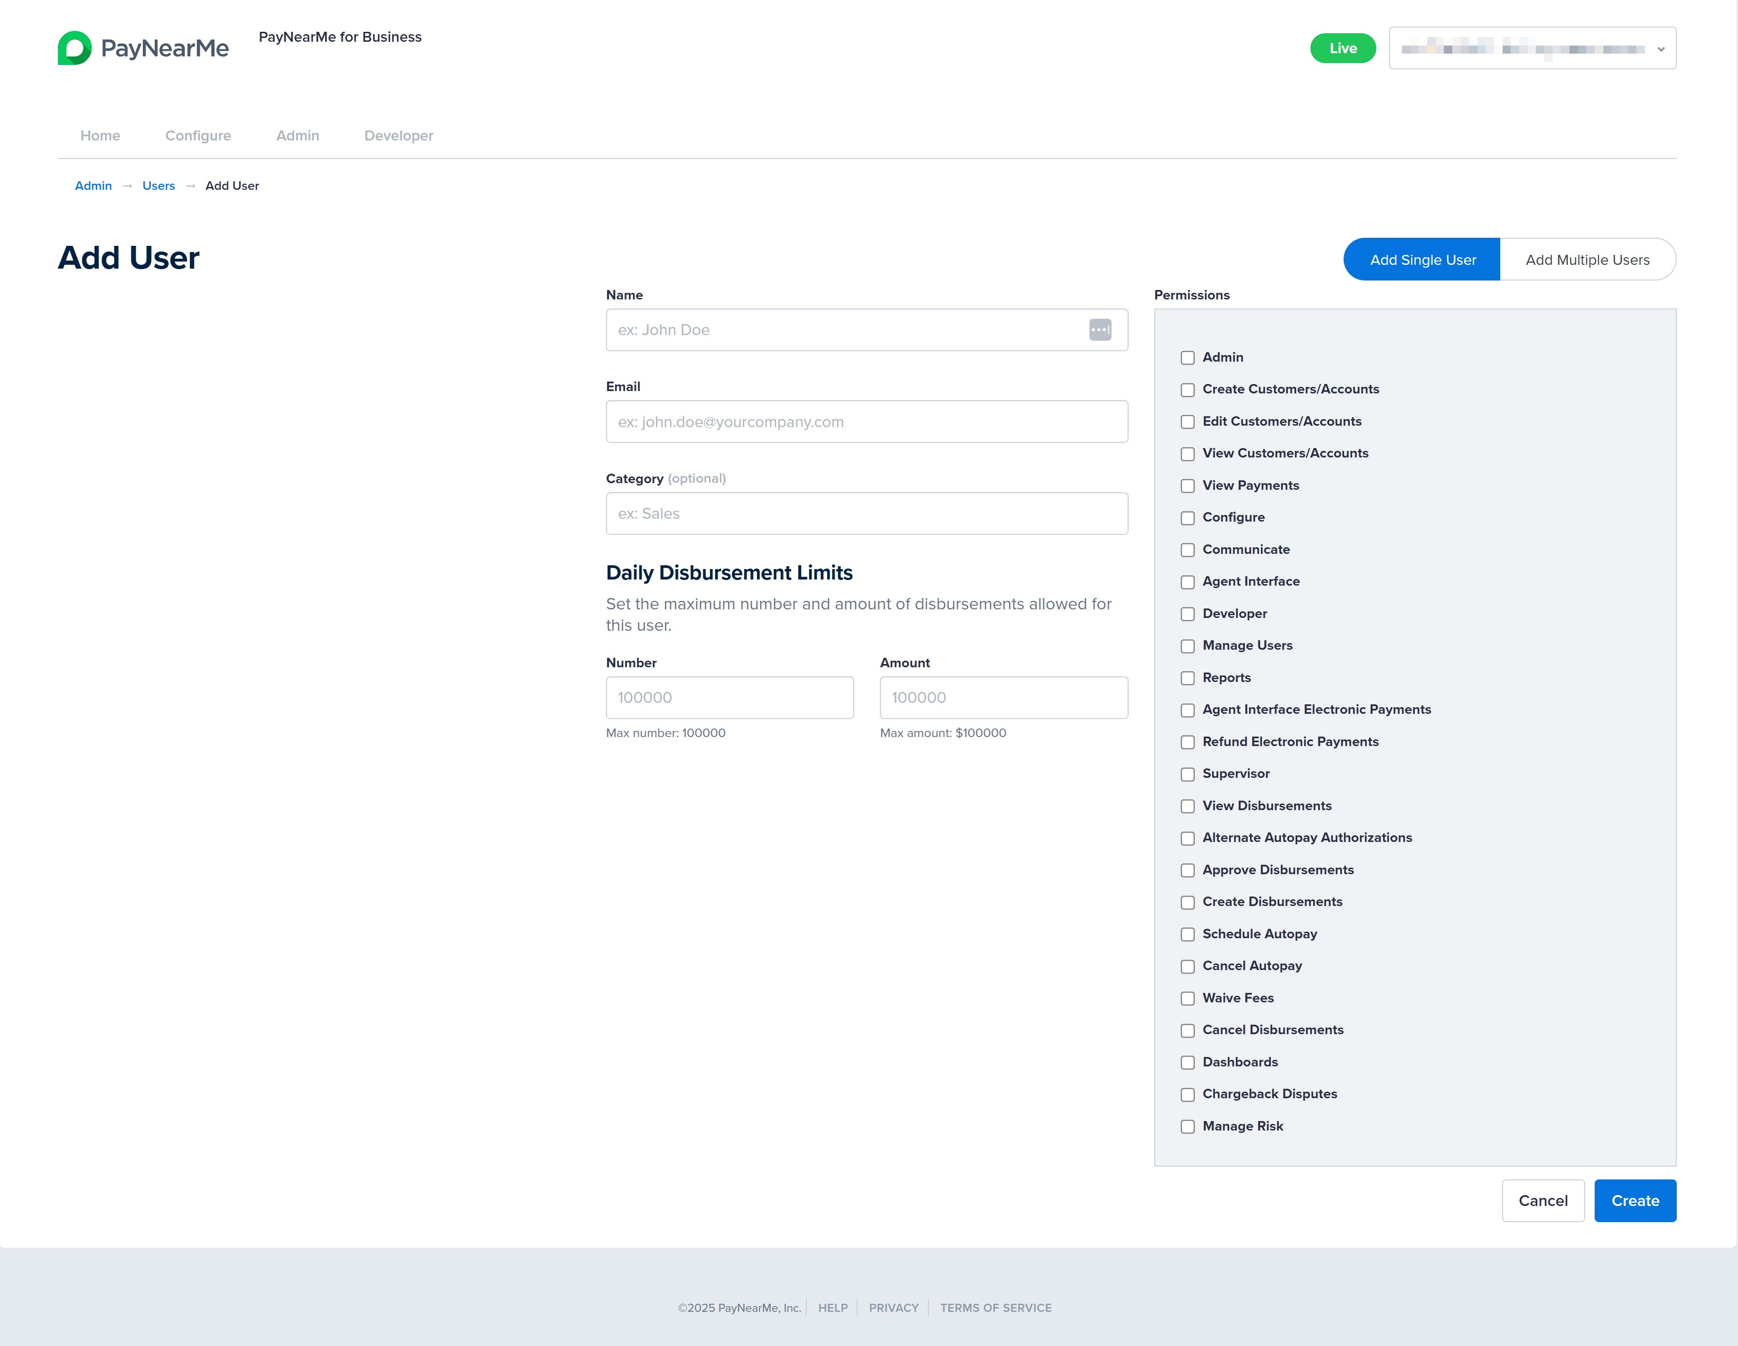This screenshot has width=1738, height=1346.
Task: Click the Cancel button
Action: coord(1542,1200)
